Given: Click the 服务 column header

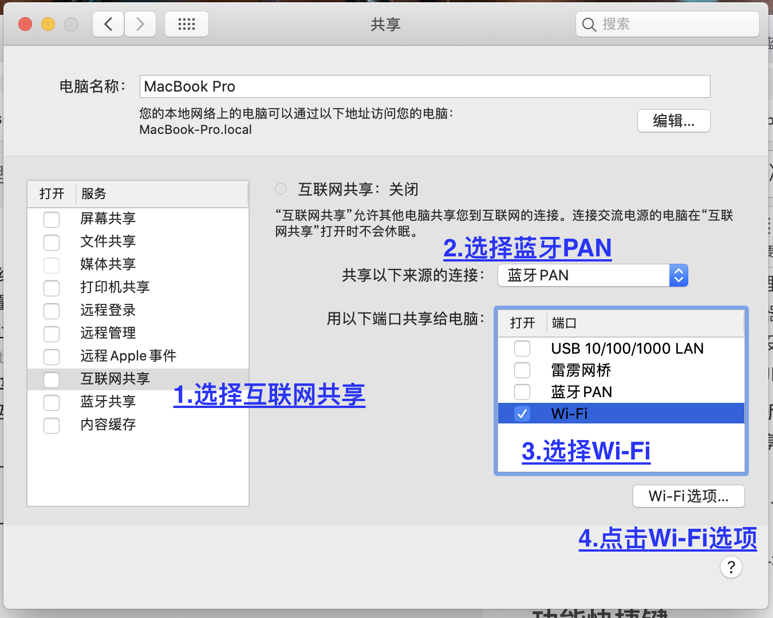Looking at the screenshot, I should pyautogui.click(x=162, y=194).
